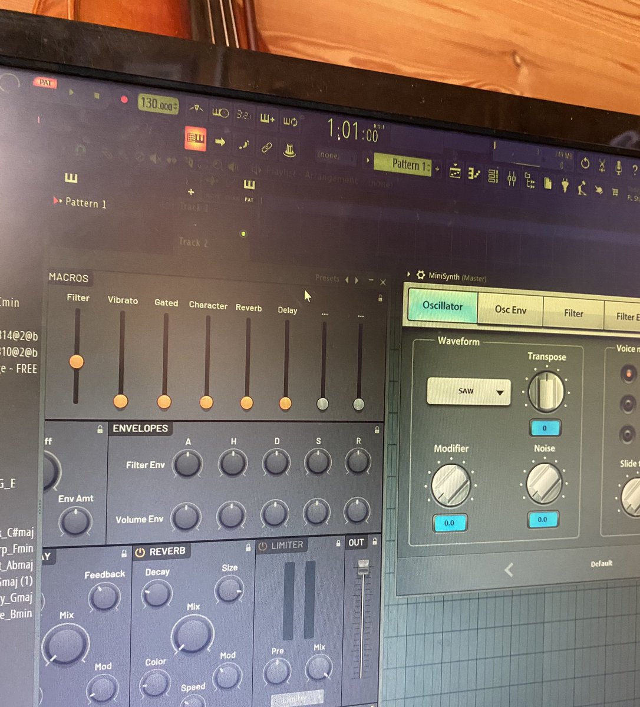Open the Channel rack view icon
This screenshot has height=707, width=640.
point(493,176)
